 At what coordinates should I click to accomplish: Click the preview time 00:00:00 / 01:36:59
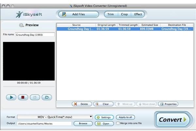point(29,83)
